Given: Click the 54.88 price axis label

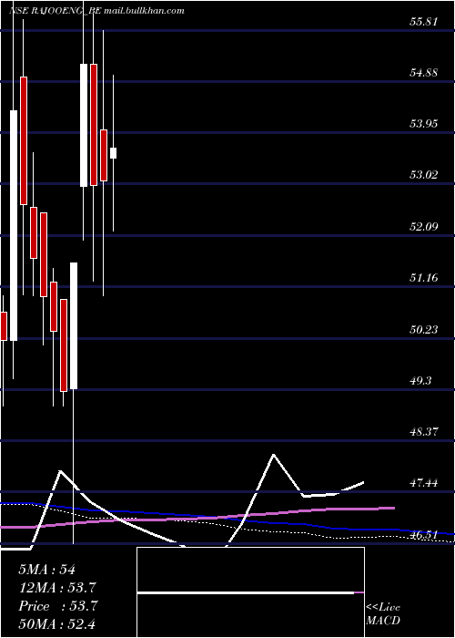Looking at the screenshot, I should [x=424, y=73].
